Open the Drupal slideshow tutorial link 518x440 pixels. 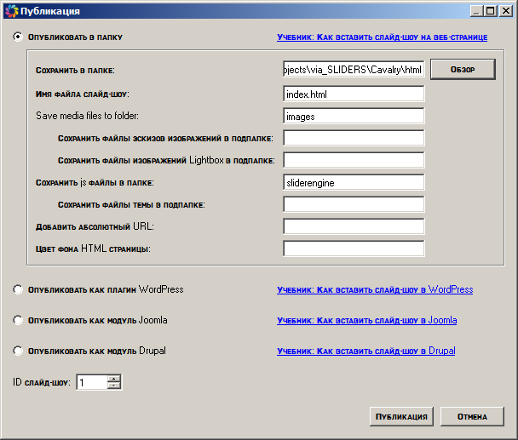[365, 351]
